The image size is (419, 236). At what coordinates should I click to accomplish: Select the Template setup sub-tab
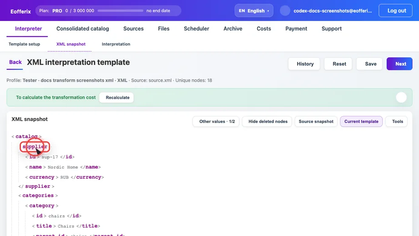click(x=24, y=44)
